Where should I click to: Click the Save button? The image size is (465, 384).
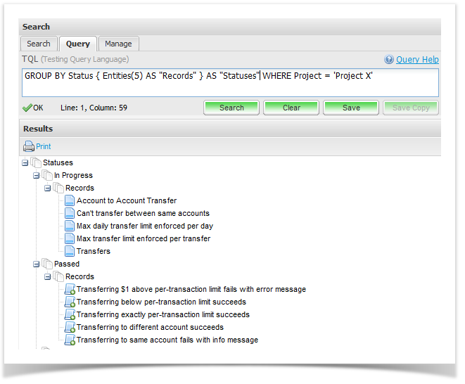[351, 108]
